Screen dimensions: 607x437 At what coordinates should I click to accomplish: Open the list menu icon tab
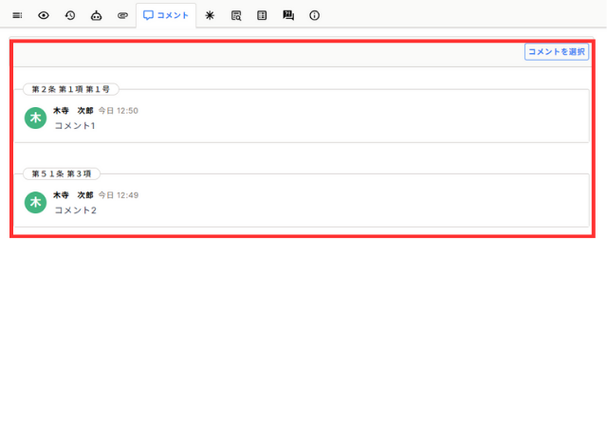(17, 15)
